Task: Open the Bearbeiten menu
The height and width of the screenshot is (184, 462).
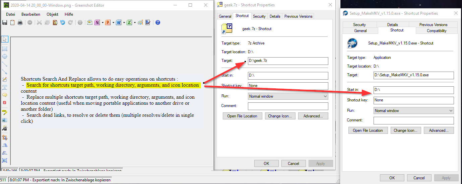Action: [31, 14]
